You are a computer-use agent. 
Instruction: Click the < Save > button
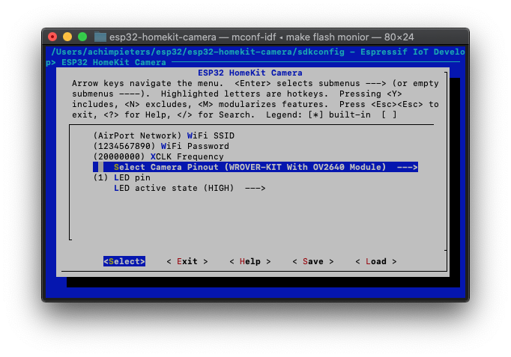pyautogui.click(x=313, y=261)
